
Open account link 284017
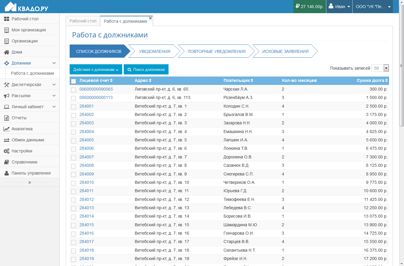pyautogui.click(x=87, y=241)
